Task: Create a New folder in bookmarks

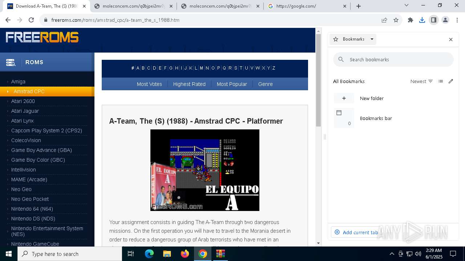Action: pos(393,98)
